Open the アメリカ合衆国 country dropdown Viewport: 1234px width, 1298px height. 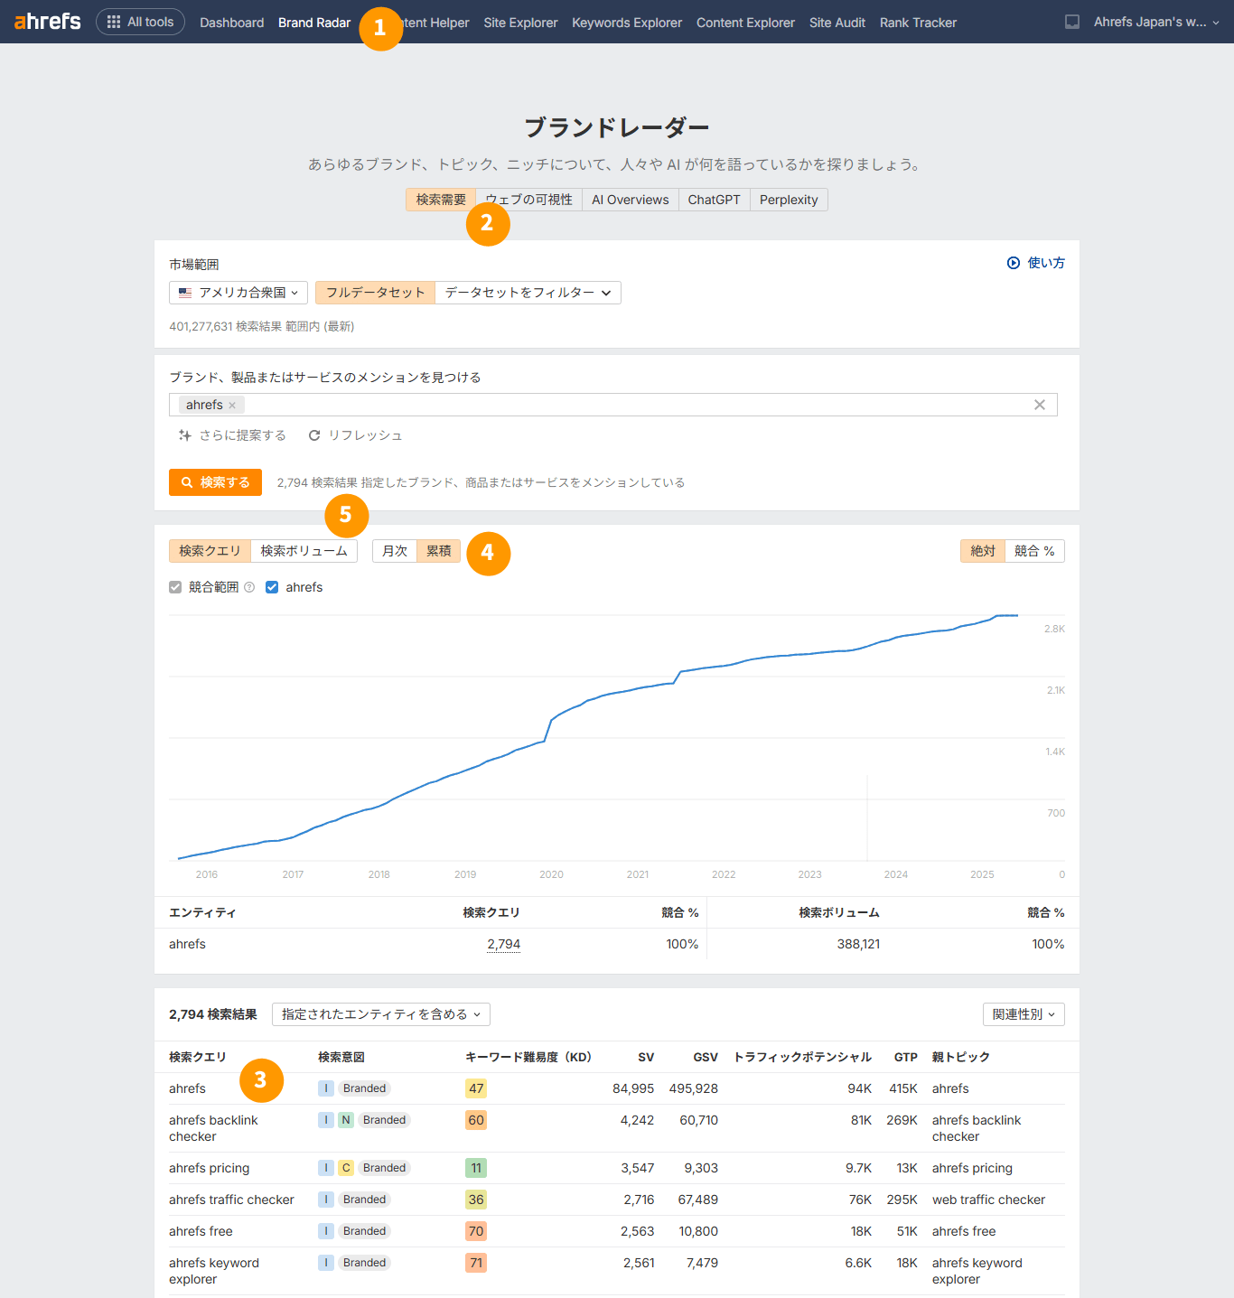pyautogui.click(x=238, y=292)
